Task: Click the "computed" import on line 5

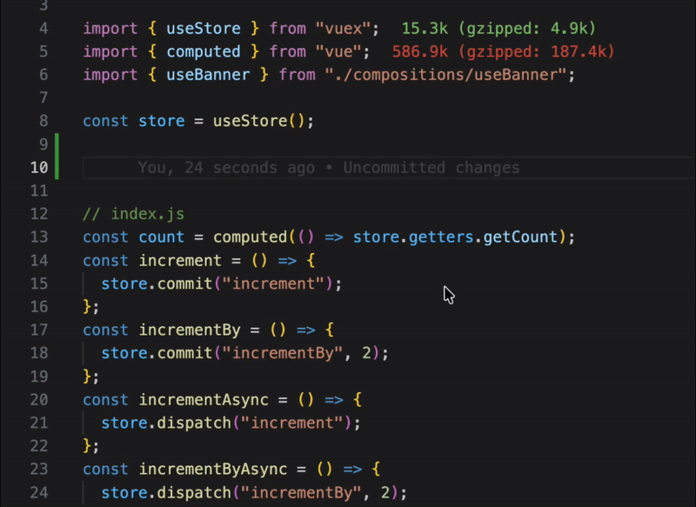Action: click(204, 52)
